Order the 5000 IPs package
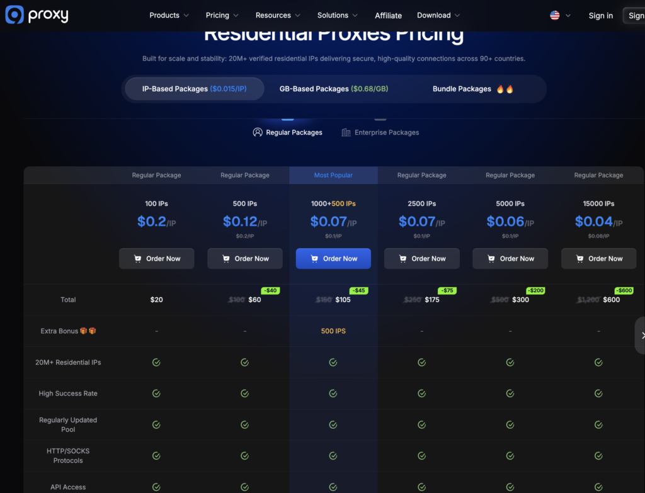This screenshot has width=645, height=493. pyautogui.click(x=510, y=259)
